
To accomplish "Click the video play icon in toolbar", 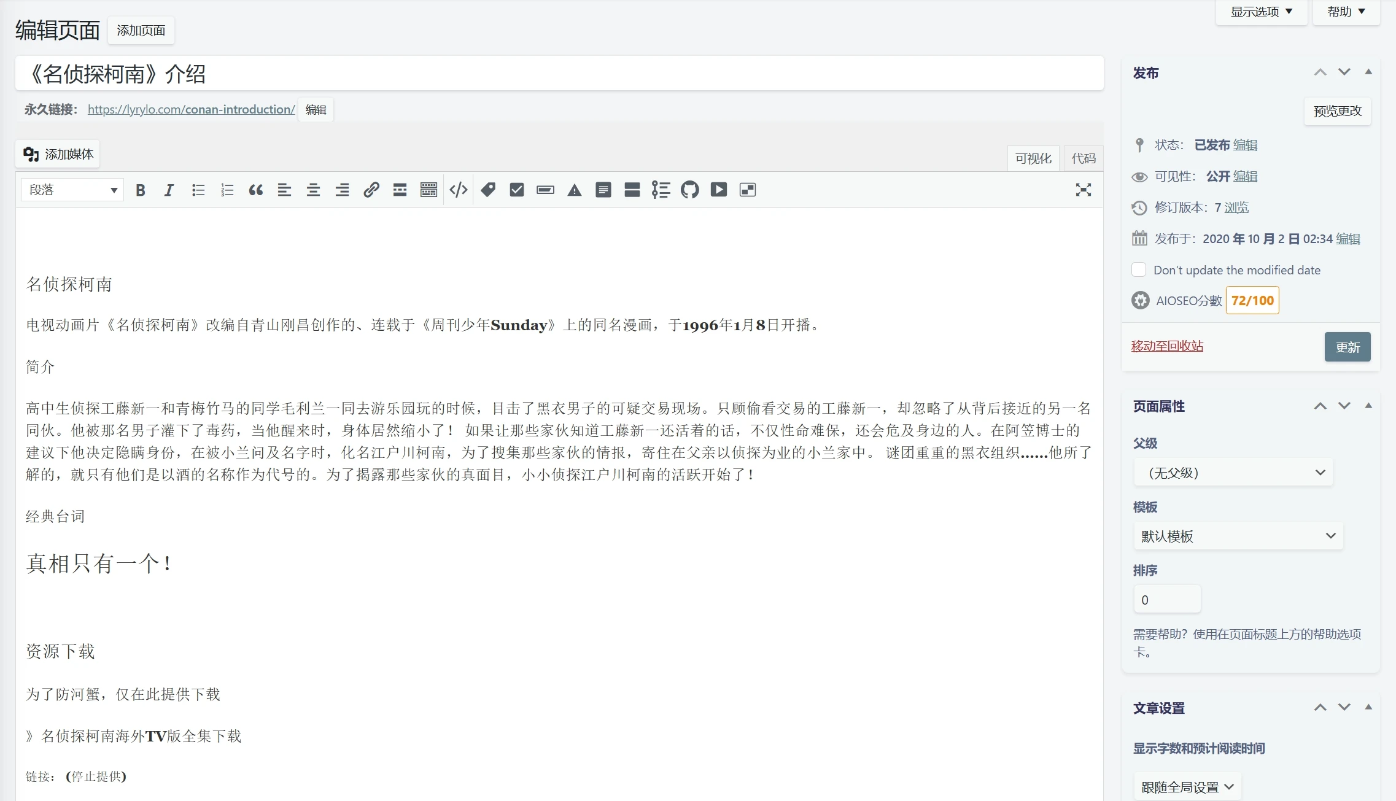I will (718, 190).
